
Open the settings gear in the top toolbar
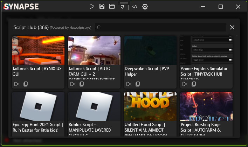[145, 7]
